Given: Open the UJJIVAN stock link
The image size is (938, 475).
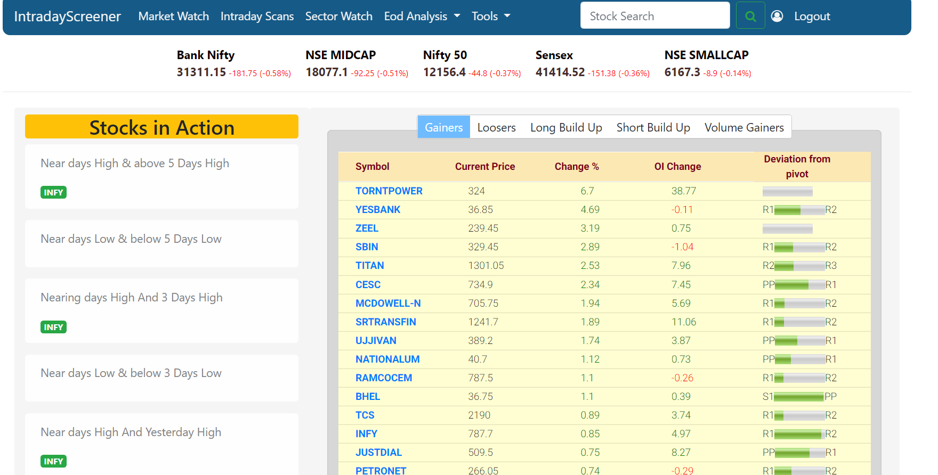Looking at the screenshot, I should pyautogui.click(x=376, y=340).
